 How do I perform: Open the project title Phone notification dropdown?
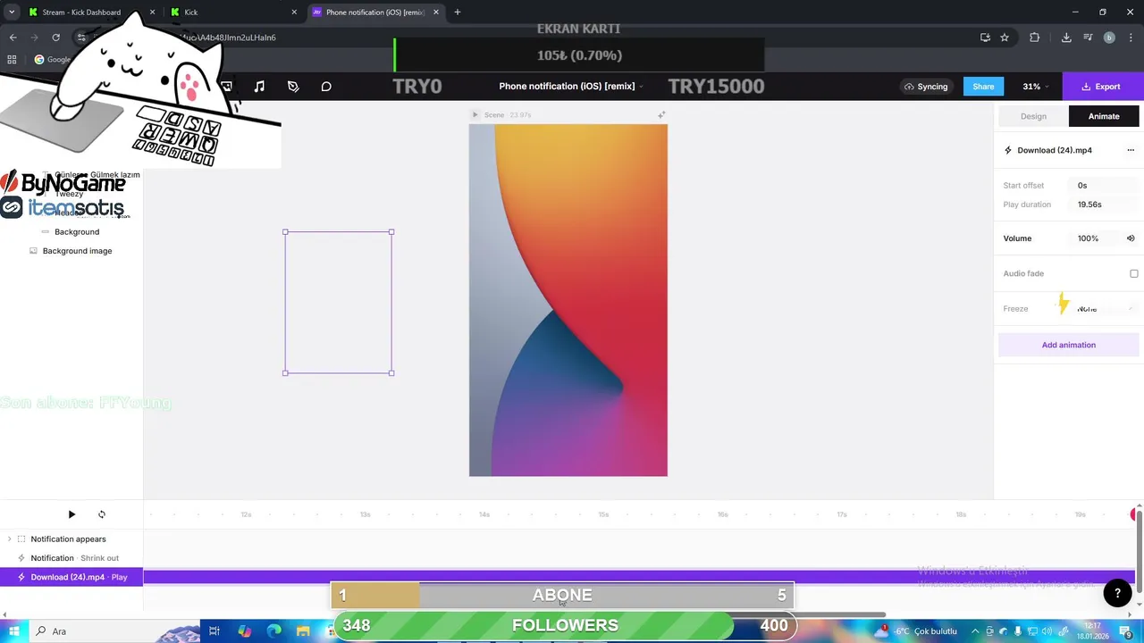click(x=571, y=87)
